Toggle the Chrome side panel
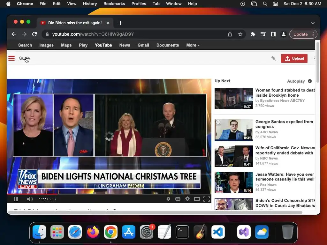The image size is (327, 245). [273, 34]
